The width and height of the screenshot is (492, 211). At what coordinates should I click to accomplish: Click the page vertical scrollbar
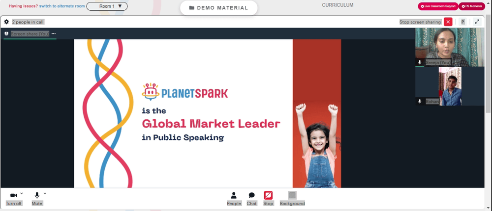489,63
